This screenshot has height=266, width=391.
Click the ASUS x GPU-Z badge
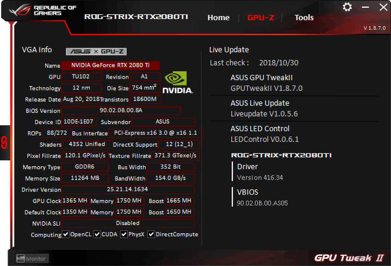coord(96,51)
